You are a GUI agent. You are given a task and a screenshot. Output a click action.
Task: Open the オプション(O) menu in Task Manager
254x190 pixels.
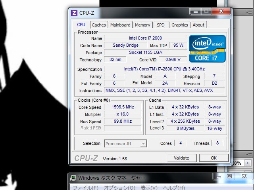pos(119,187)
